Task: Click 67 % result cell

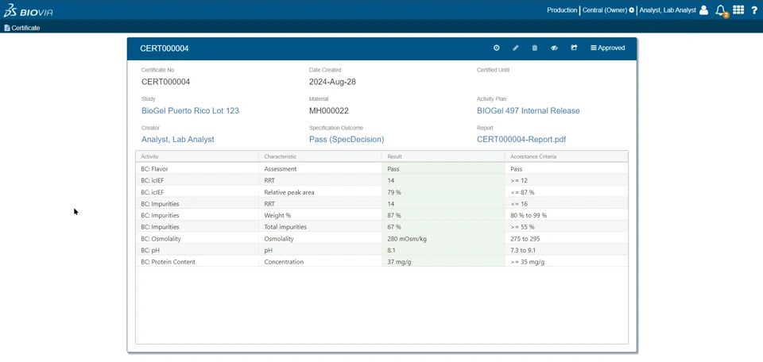Action: point(443,227)
